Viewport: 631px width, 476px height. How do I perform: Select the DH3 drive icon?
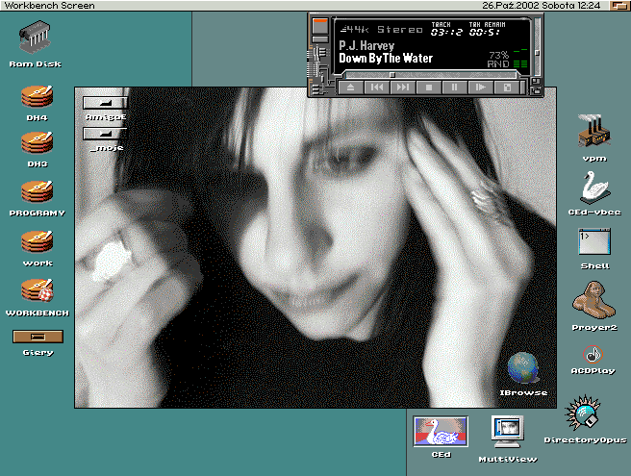point(37,143)
